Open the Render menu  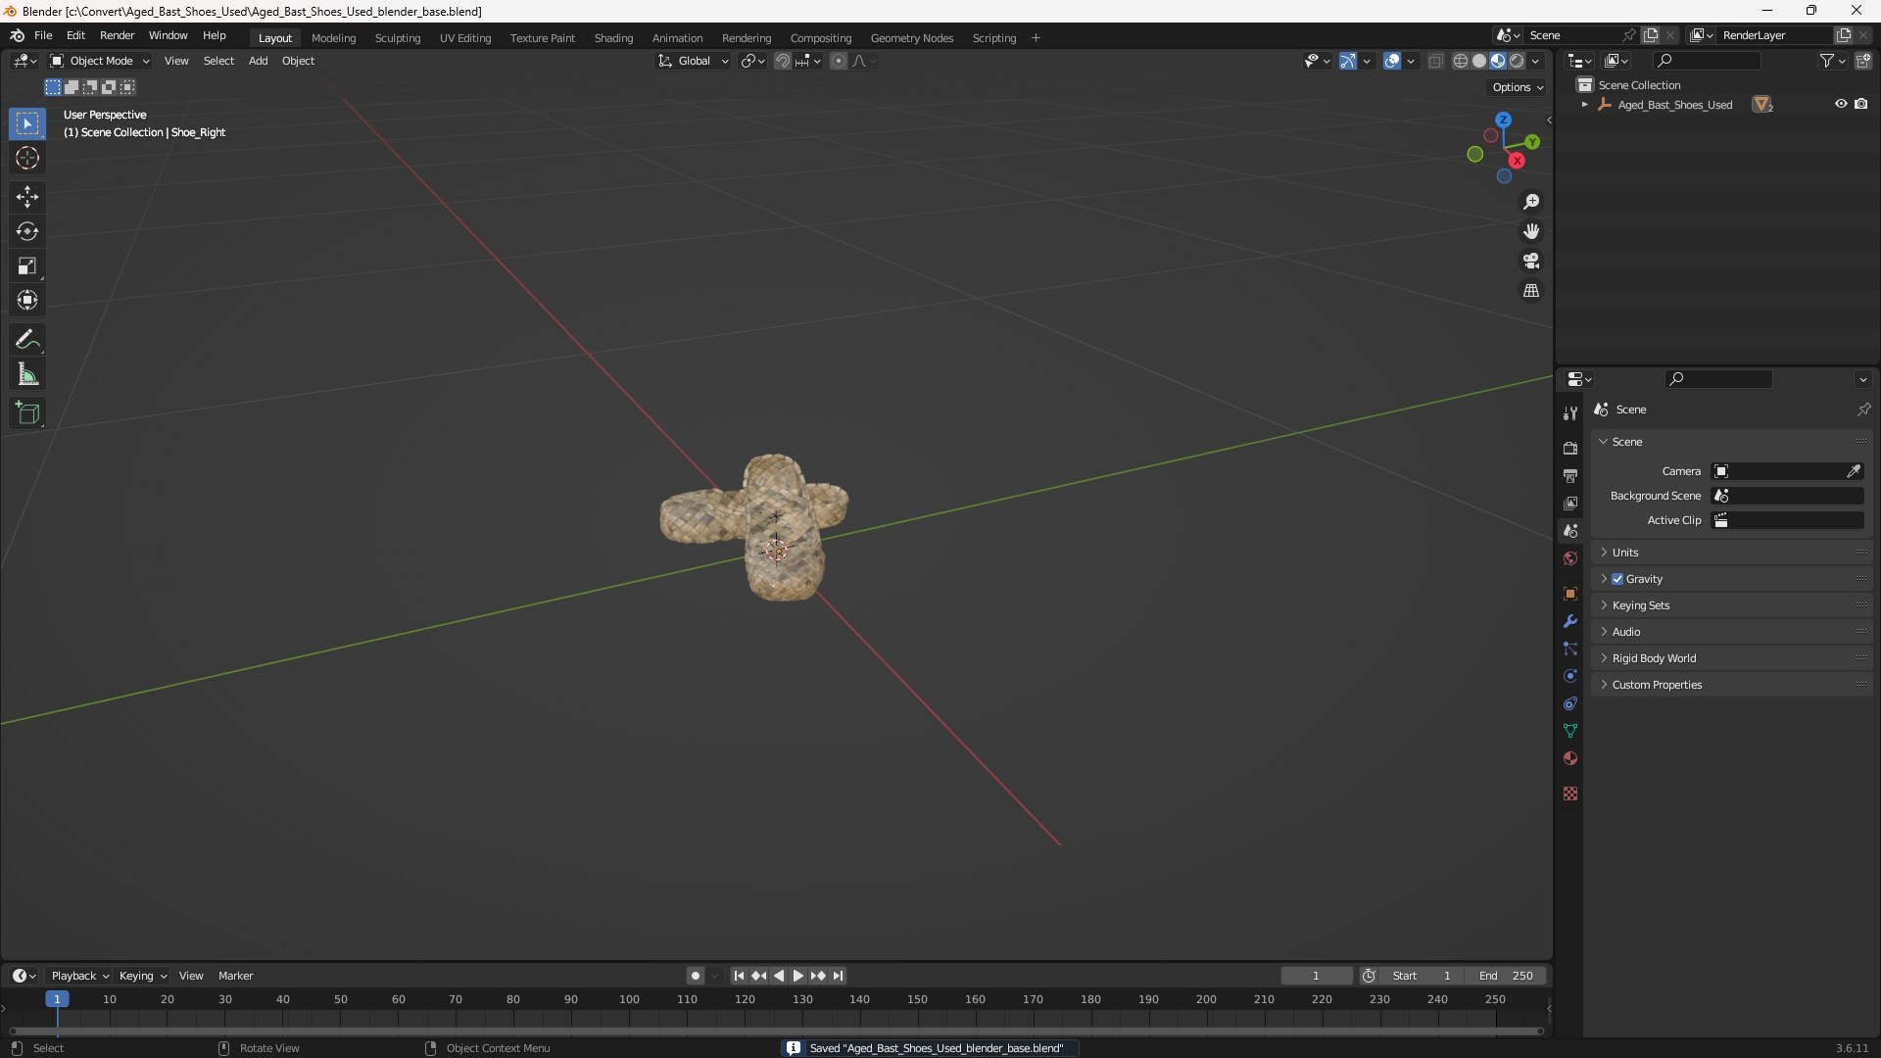pyautogui.click(x=117, y=35)
